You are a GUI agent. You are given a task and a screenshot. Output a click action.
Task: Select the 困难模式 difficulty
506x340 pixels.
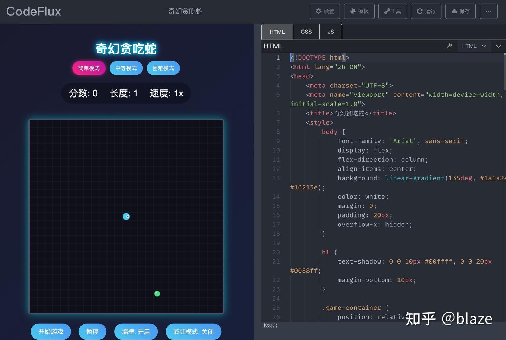(163, 68)
